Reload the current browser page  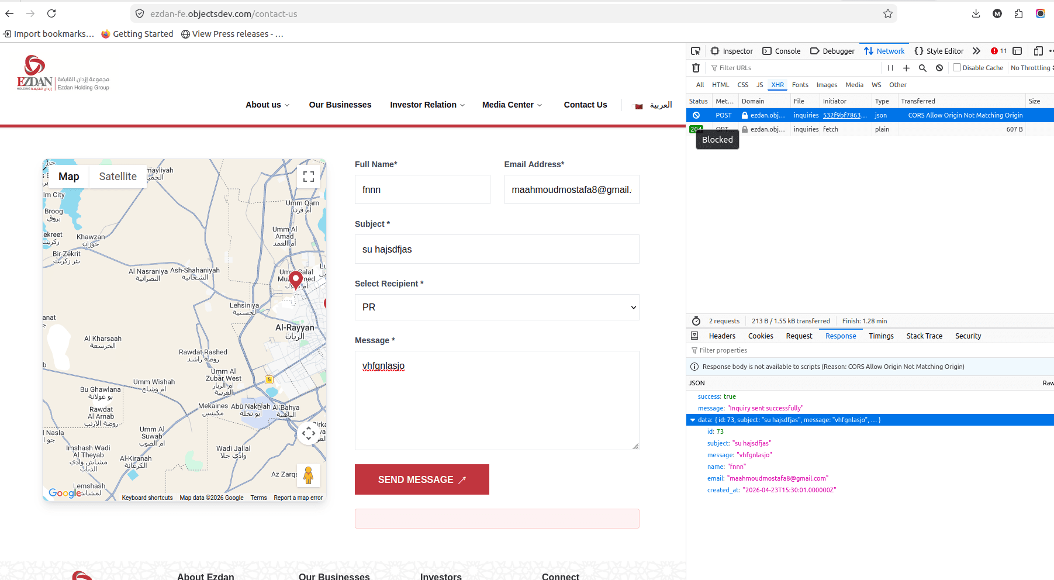coord(51,13)
